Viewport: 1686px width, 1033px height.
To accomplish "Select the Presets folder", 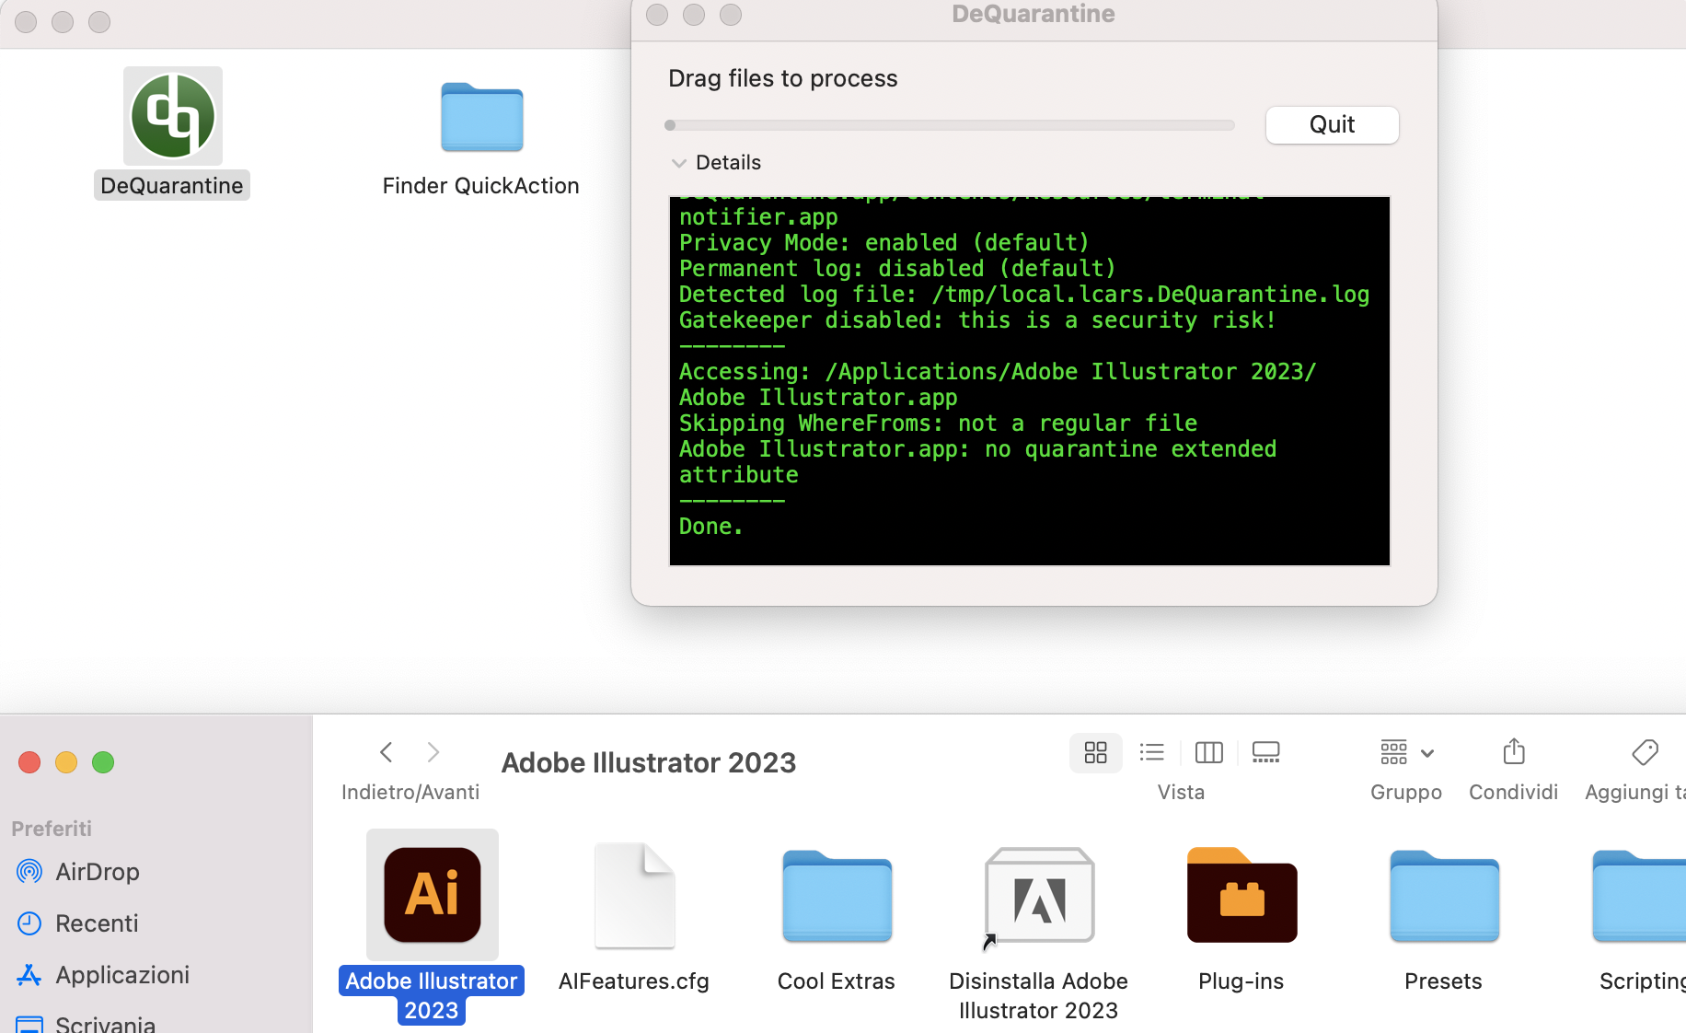I will [1444, 895].
